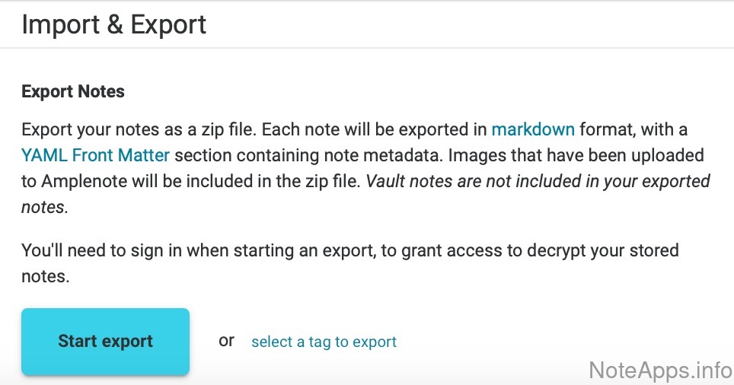Choose select a tag to export
Screen dimensions: 734x385
pyautogui.click(x=324, y=342)
